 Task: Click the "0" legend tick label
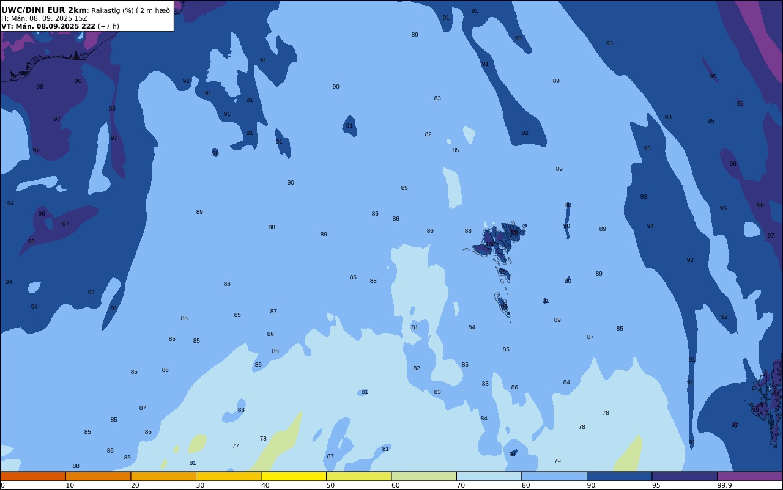[x=2, y=485]
